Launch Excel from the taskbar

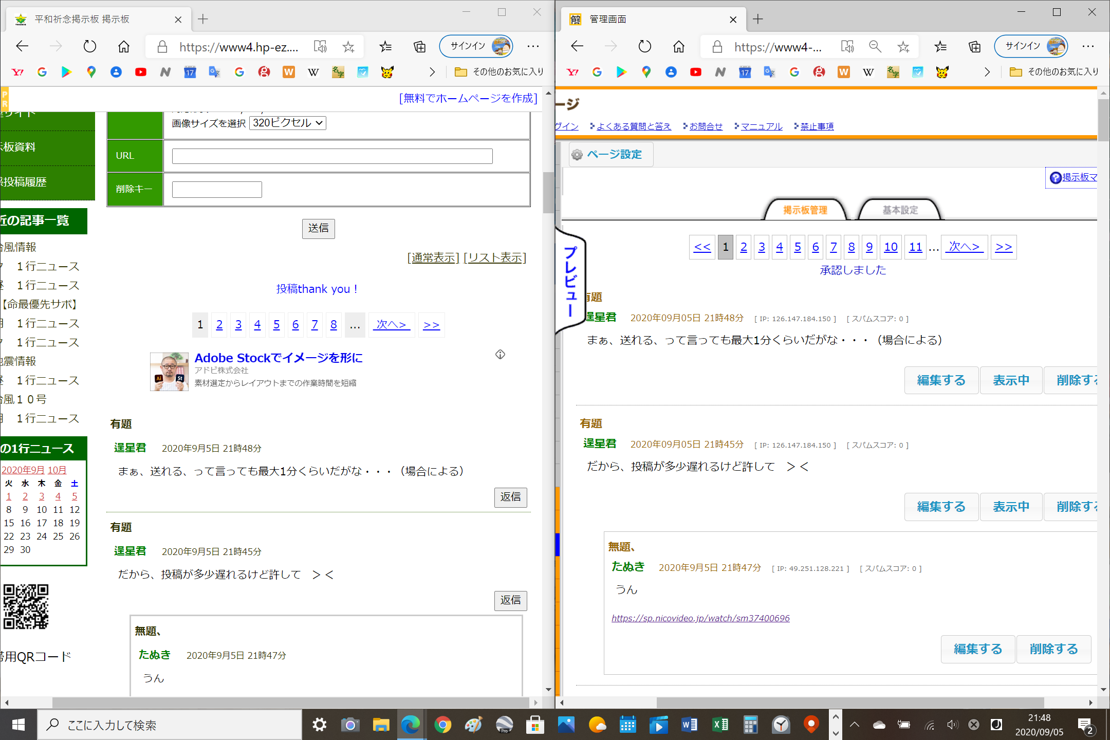point(720,725)
